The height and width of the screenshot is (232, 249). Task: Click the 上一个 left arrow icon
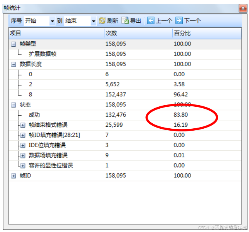point(151,21)
